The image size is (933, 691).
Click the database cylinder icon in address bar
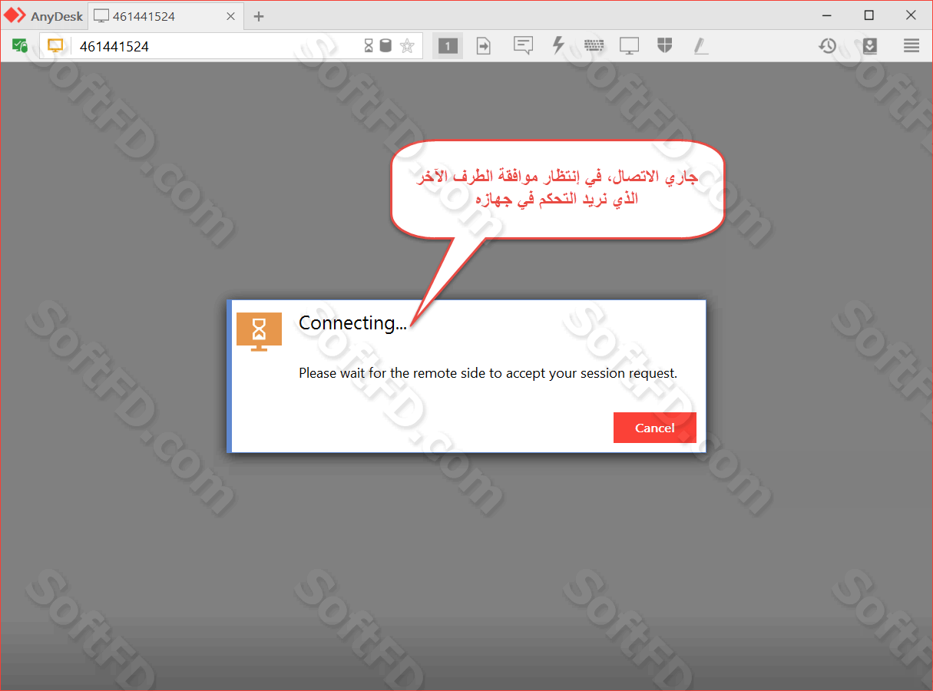385,46
